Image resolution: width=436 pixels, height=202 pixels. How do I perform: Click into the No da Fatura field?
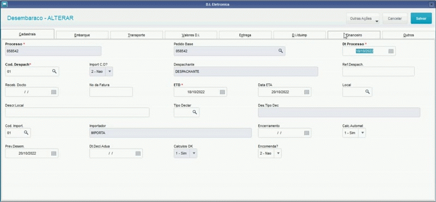(x=111, y=92)
